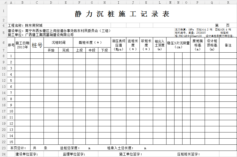Select column header A
The width and height of the screenshot is (237, 157).
click(x=11, y=2)
